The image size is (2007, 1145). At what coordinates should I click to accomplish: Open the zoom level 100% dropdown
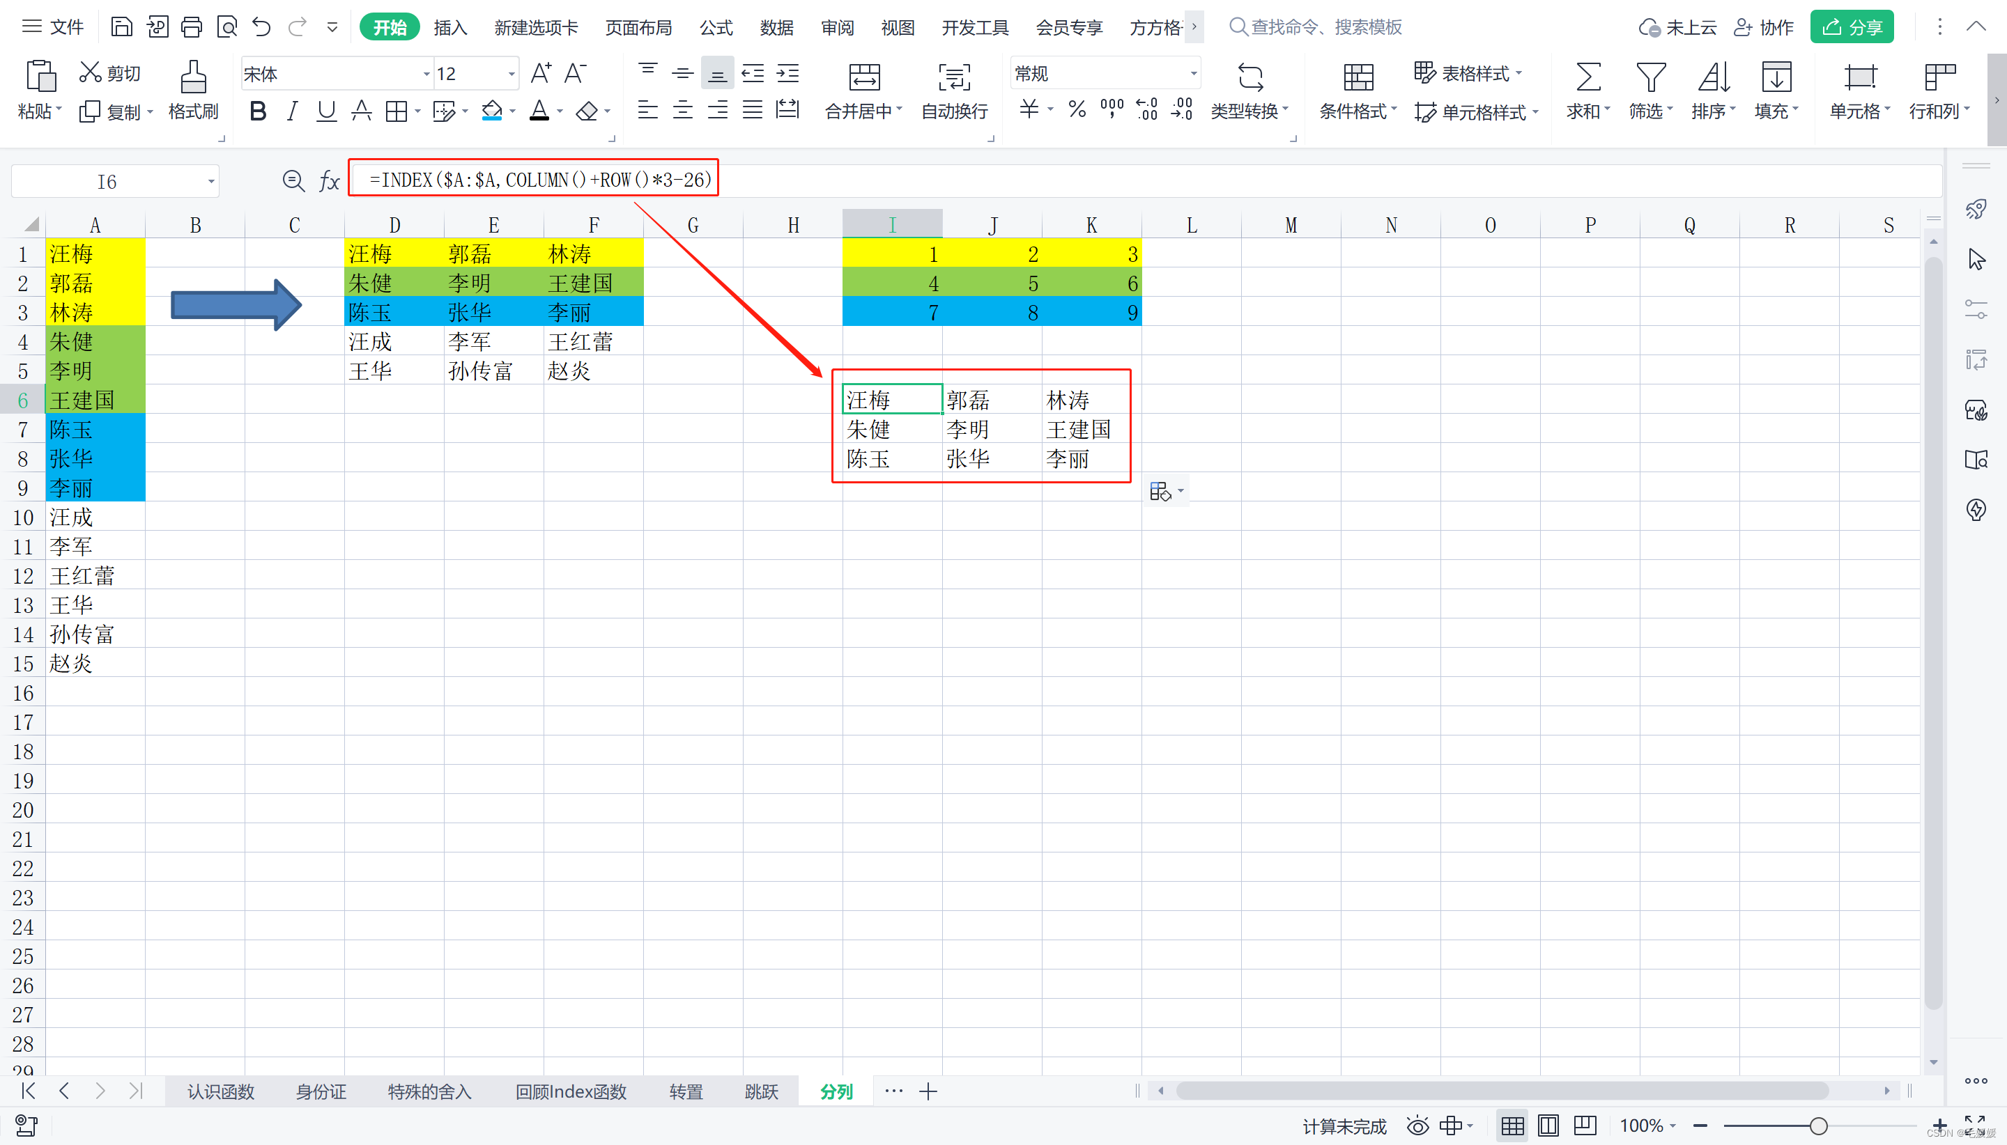click(1647, 1125)
